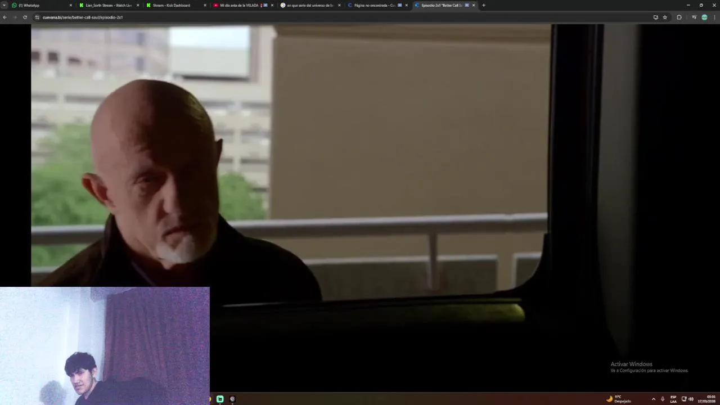The height and width of the screenshot is (405, 720).
Task: Open the Chrome three-dot menu
Action: [x=714, y=17]
